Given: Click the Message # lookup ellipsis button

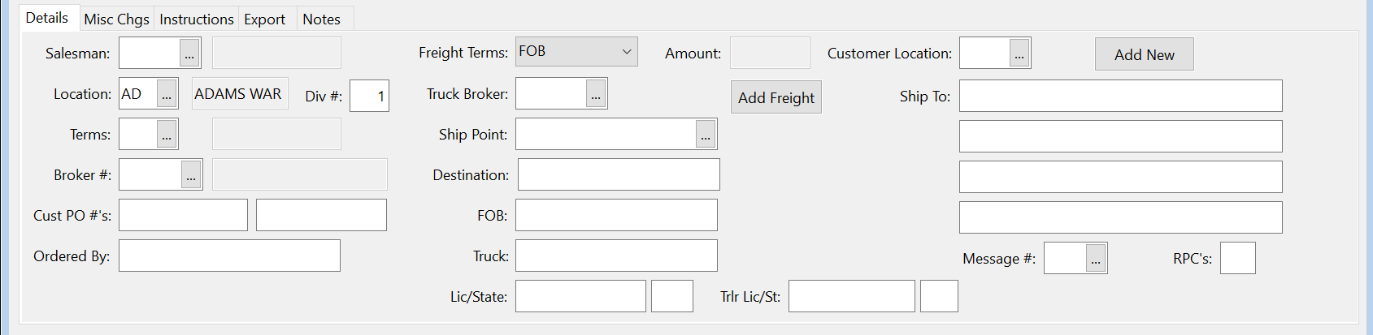Looking at the screenshot, I should pyautogui.click(x=1096, y=259).
